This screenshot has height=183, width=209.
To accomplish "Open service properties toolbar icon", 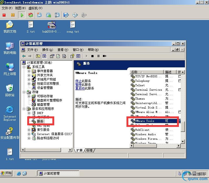I will click(52, 56).
